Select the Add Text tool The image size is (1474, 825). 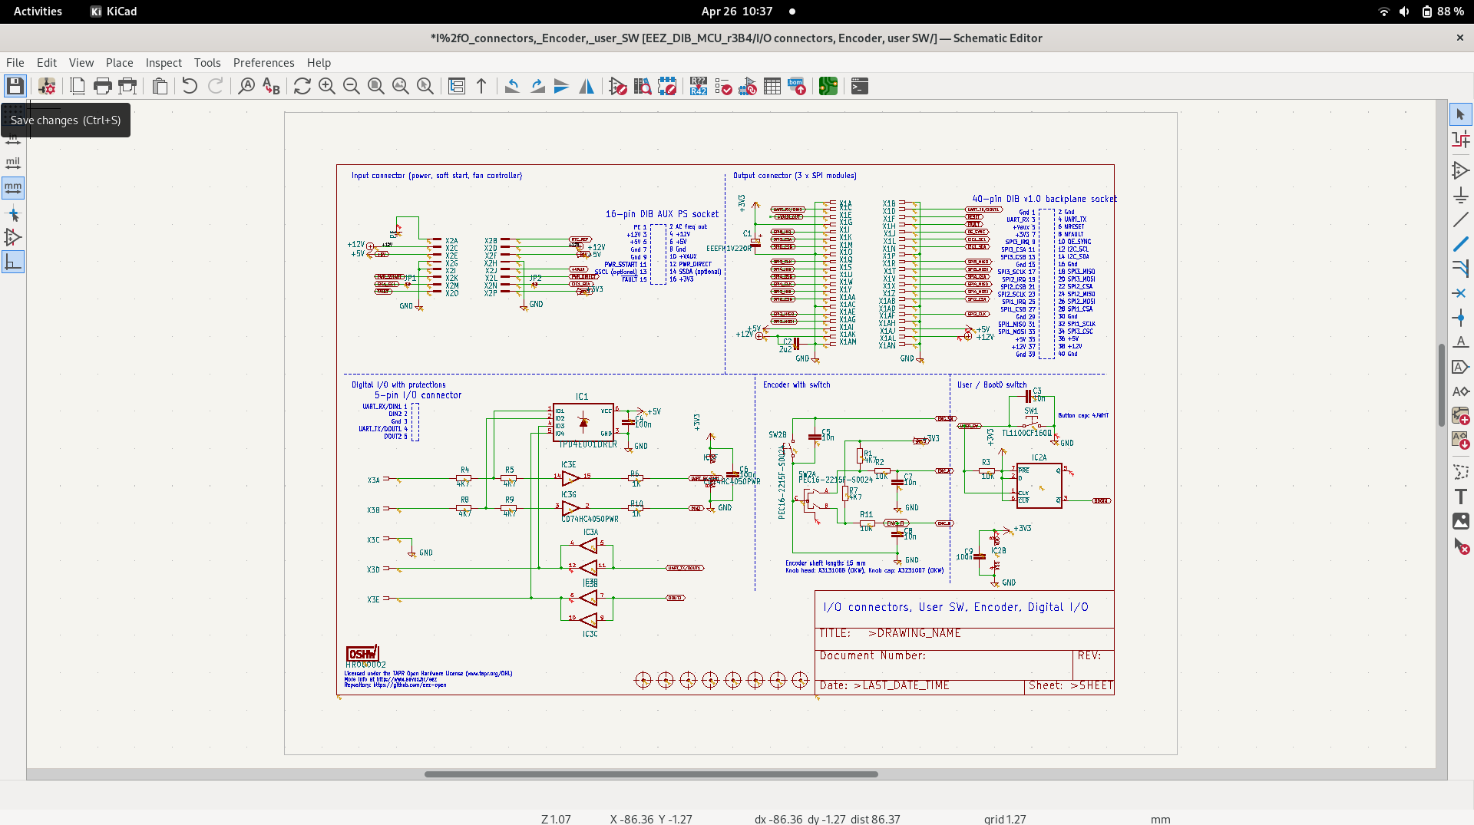coord(1460,497)
